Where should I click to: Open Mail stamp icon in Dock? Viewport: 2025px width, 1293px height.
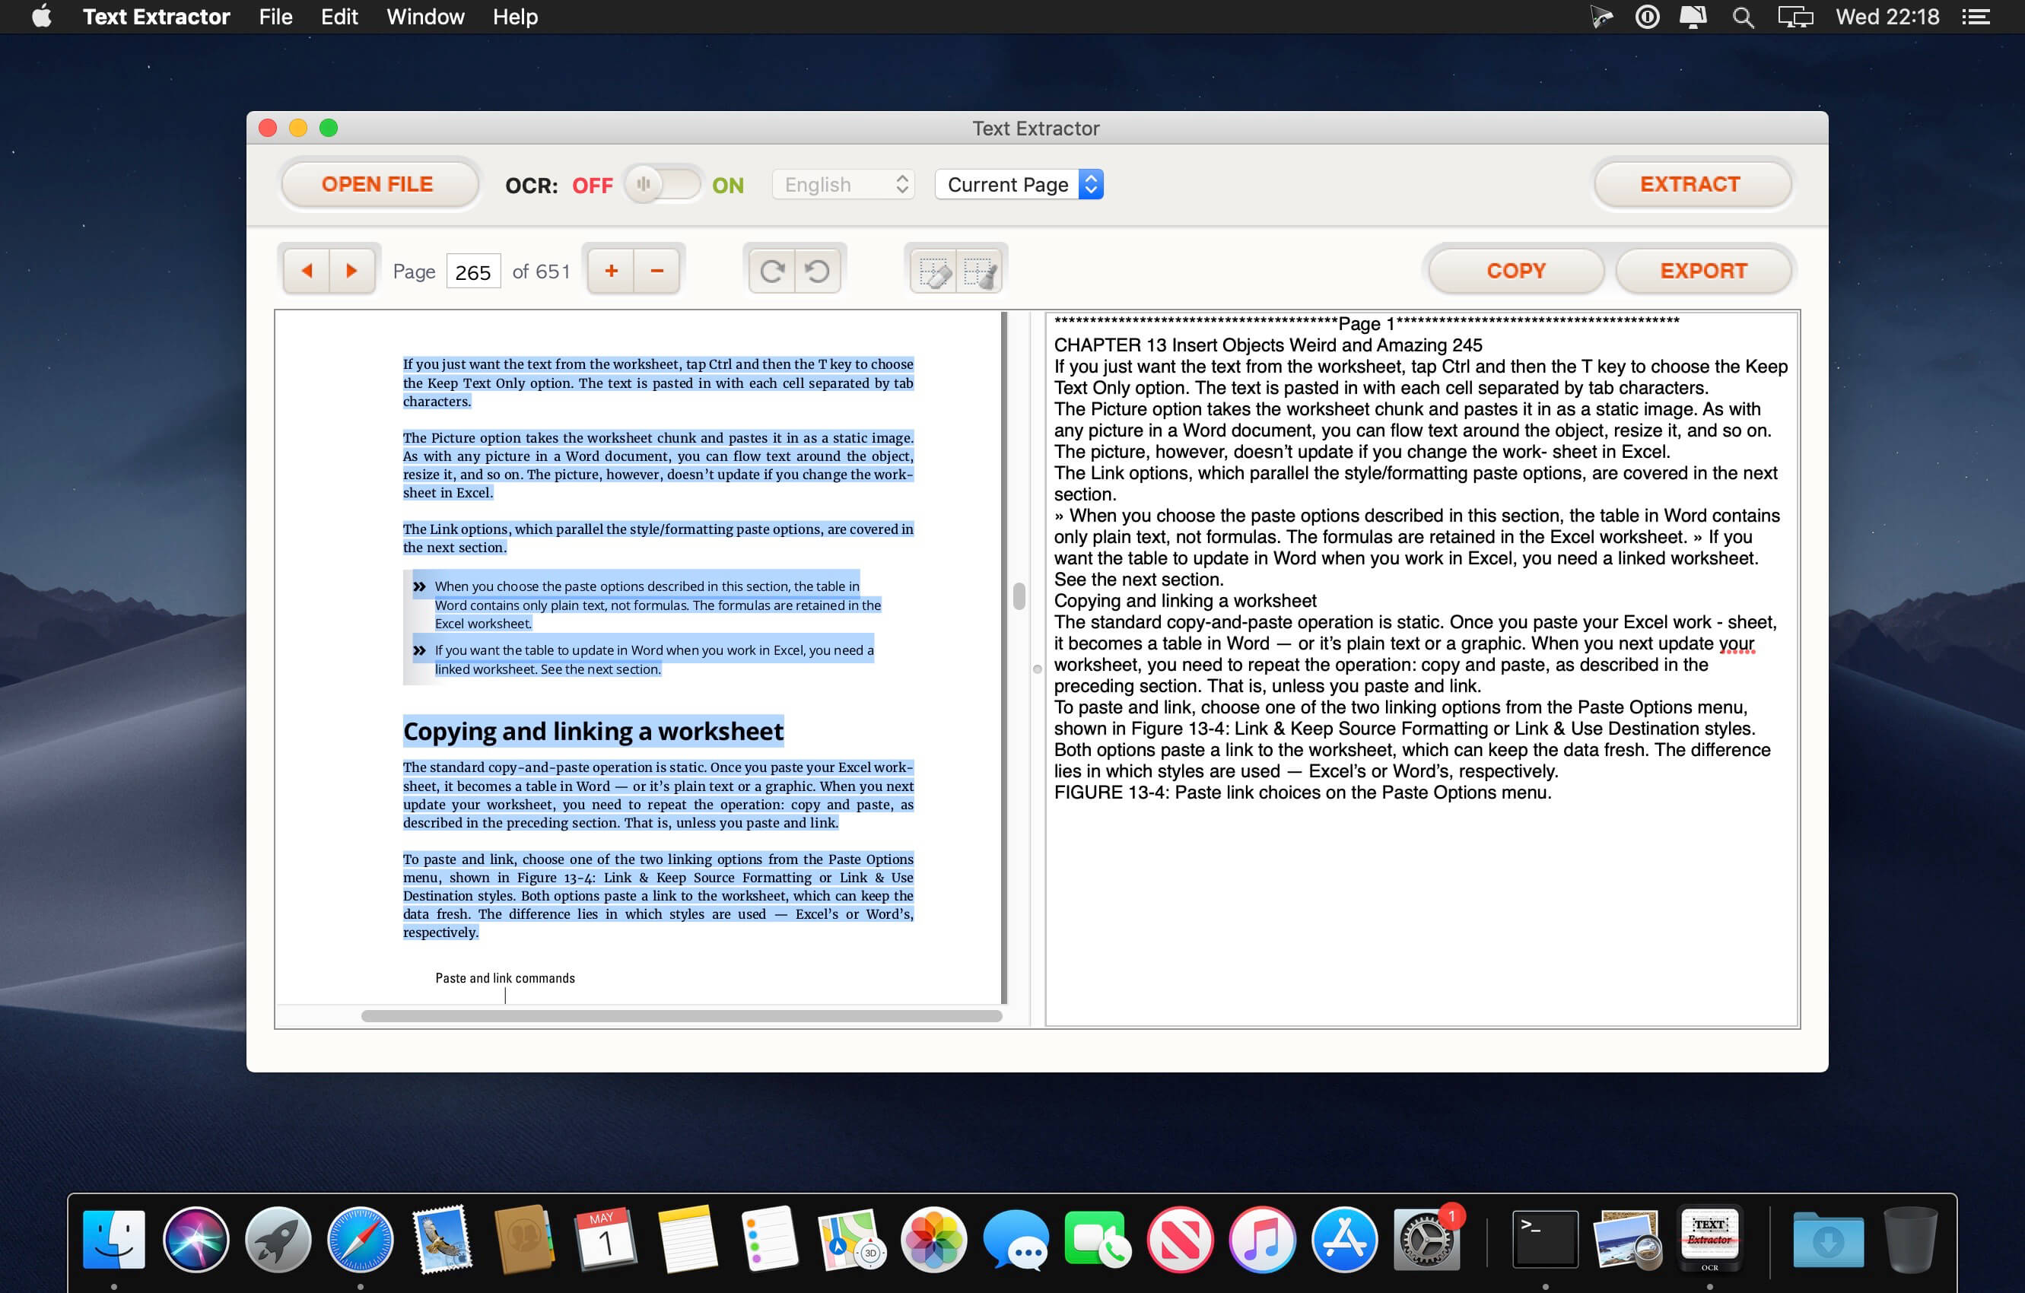click(x=441, y=1238)
